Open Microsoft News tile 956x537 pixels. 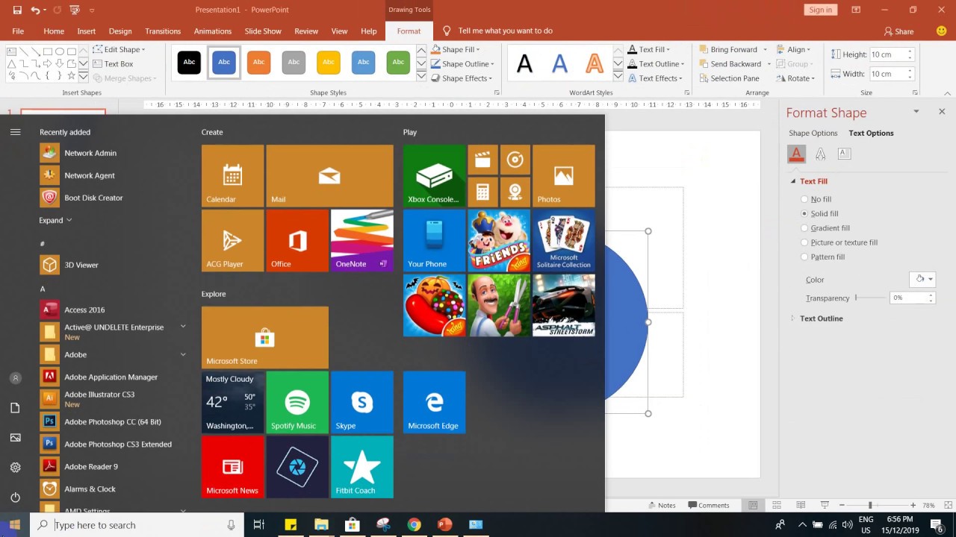232,467
